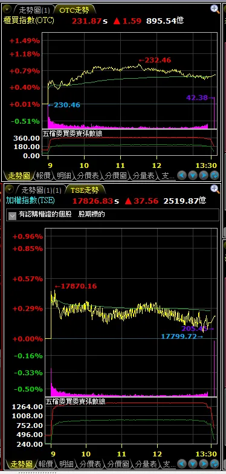Open 報價 bottom tab in OTC panel
226x474 pixels.
[44, 175]
